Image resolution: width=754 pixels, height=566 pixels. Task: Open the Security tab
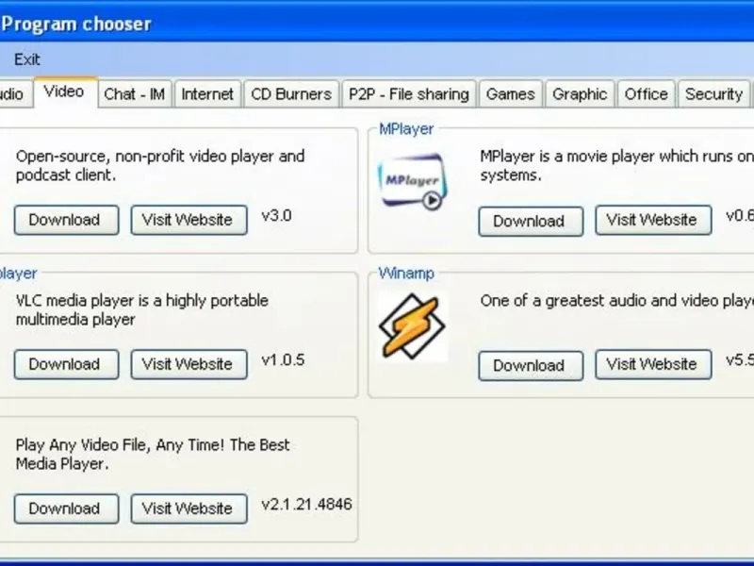[713, 93]
